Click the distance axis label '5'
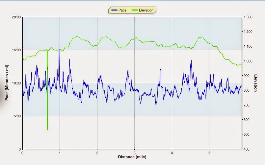This screenshot has height=165, width=265. tap(209, 153)
